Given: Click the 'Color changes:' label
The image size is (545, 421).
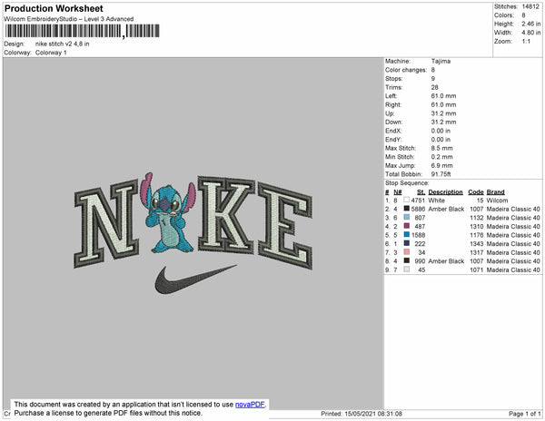Looking at the screenshot, I should click(406, 70).
